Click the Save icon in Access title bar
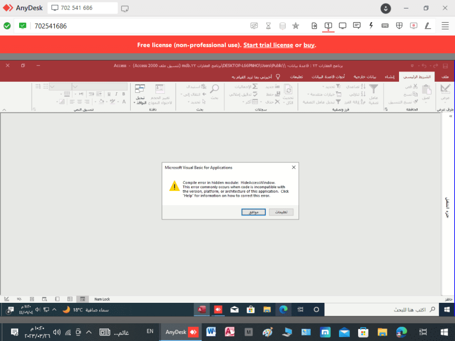Screen dimensions: 455x341 tap(445, 66)
